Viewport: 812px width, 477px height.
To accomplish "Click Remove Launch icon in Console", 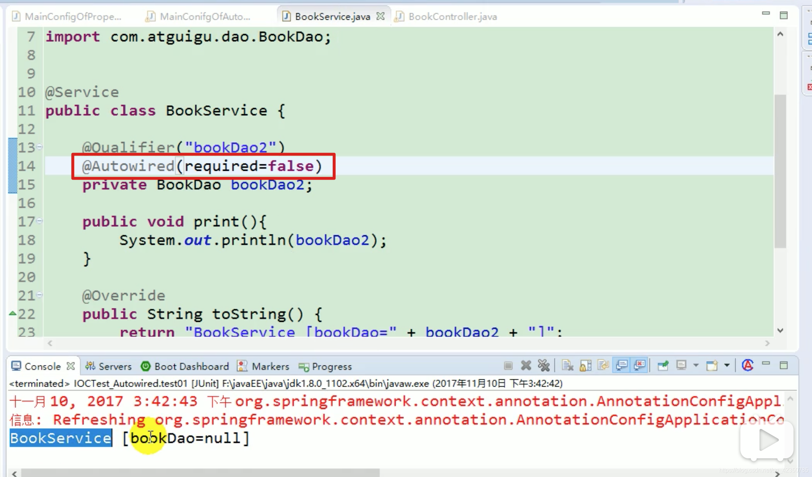I will (526, 365).
